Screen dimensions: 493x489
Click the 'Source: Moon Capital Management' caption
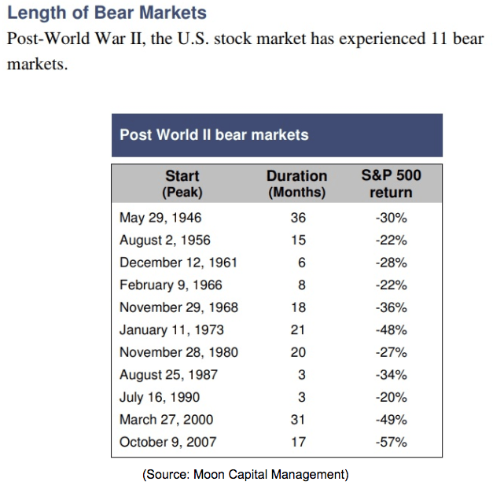click(x=245, y=475)
